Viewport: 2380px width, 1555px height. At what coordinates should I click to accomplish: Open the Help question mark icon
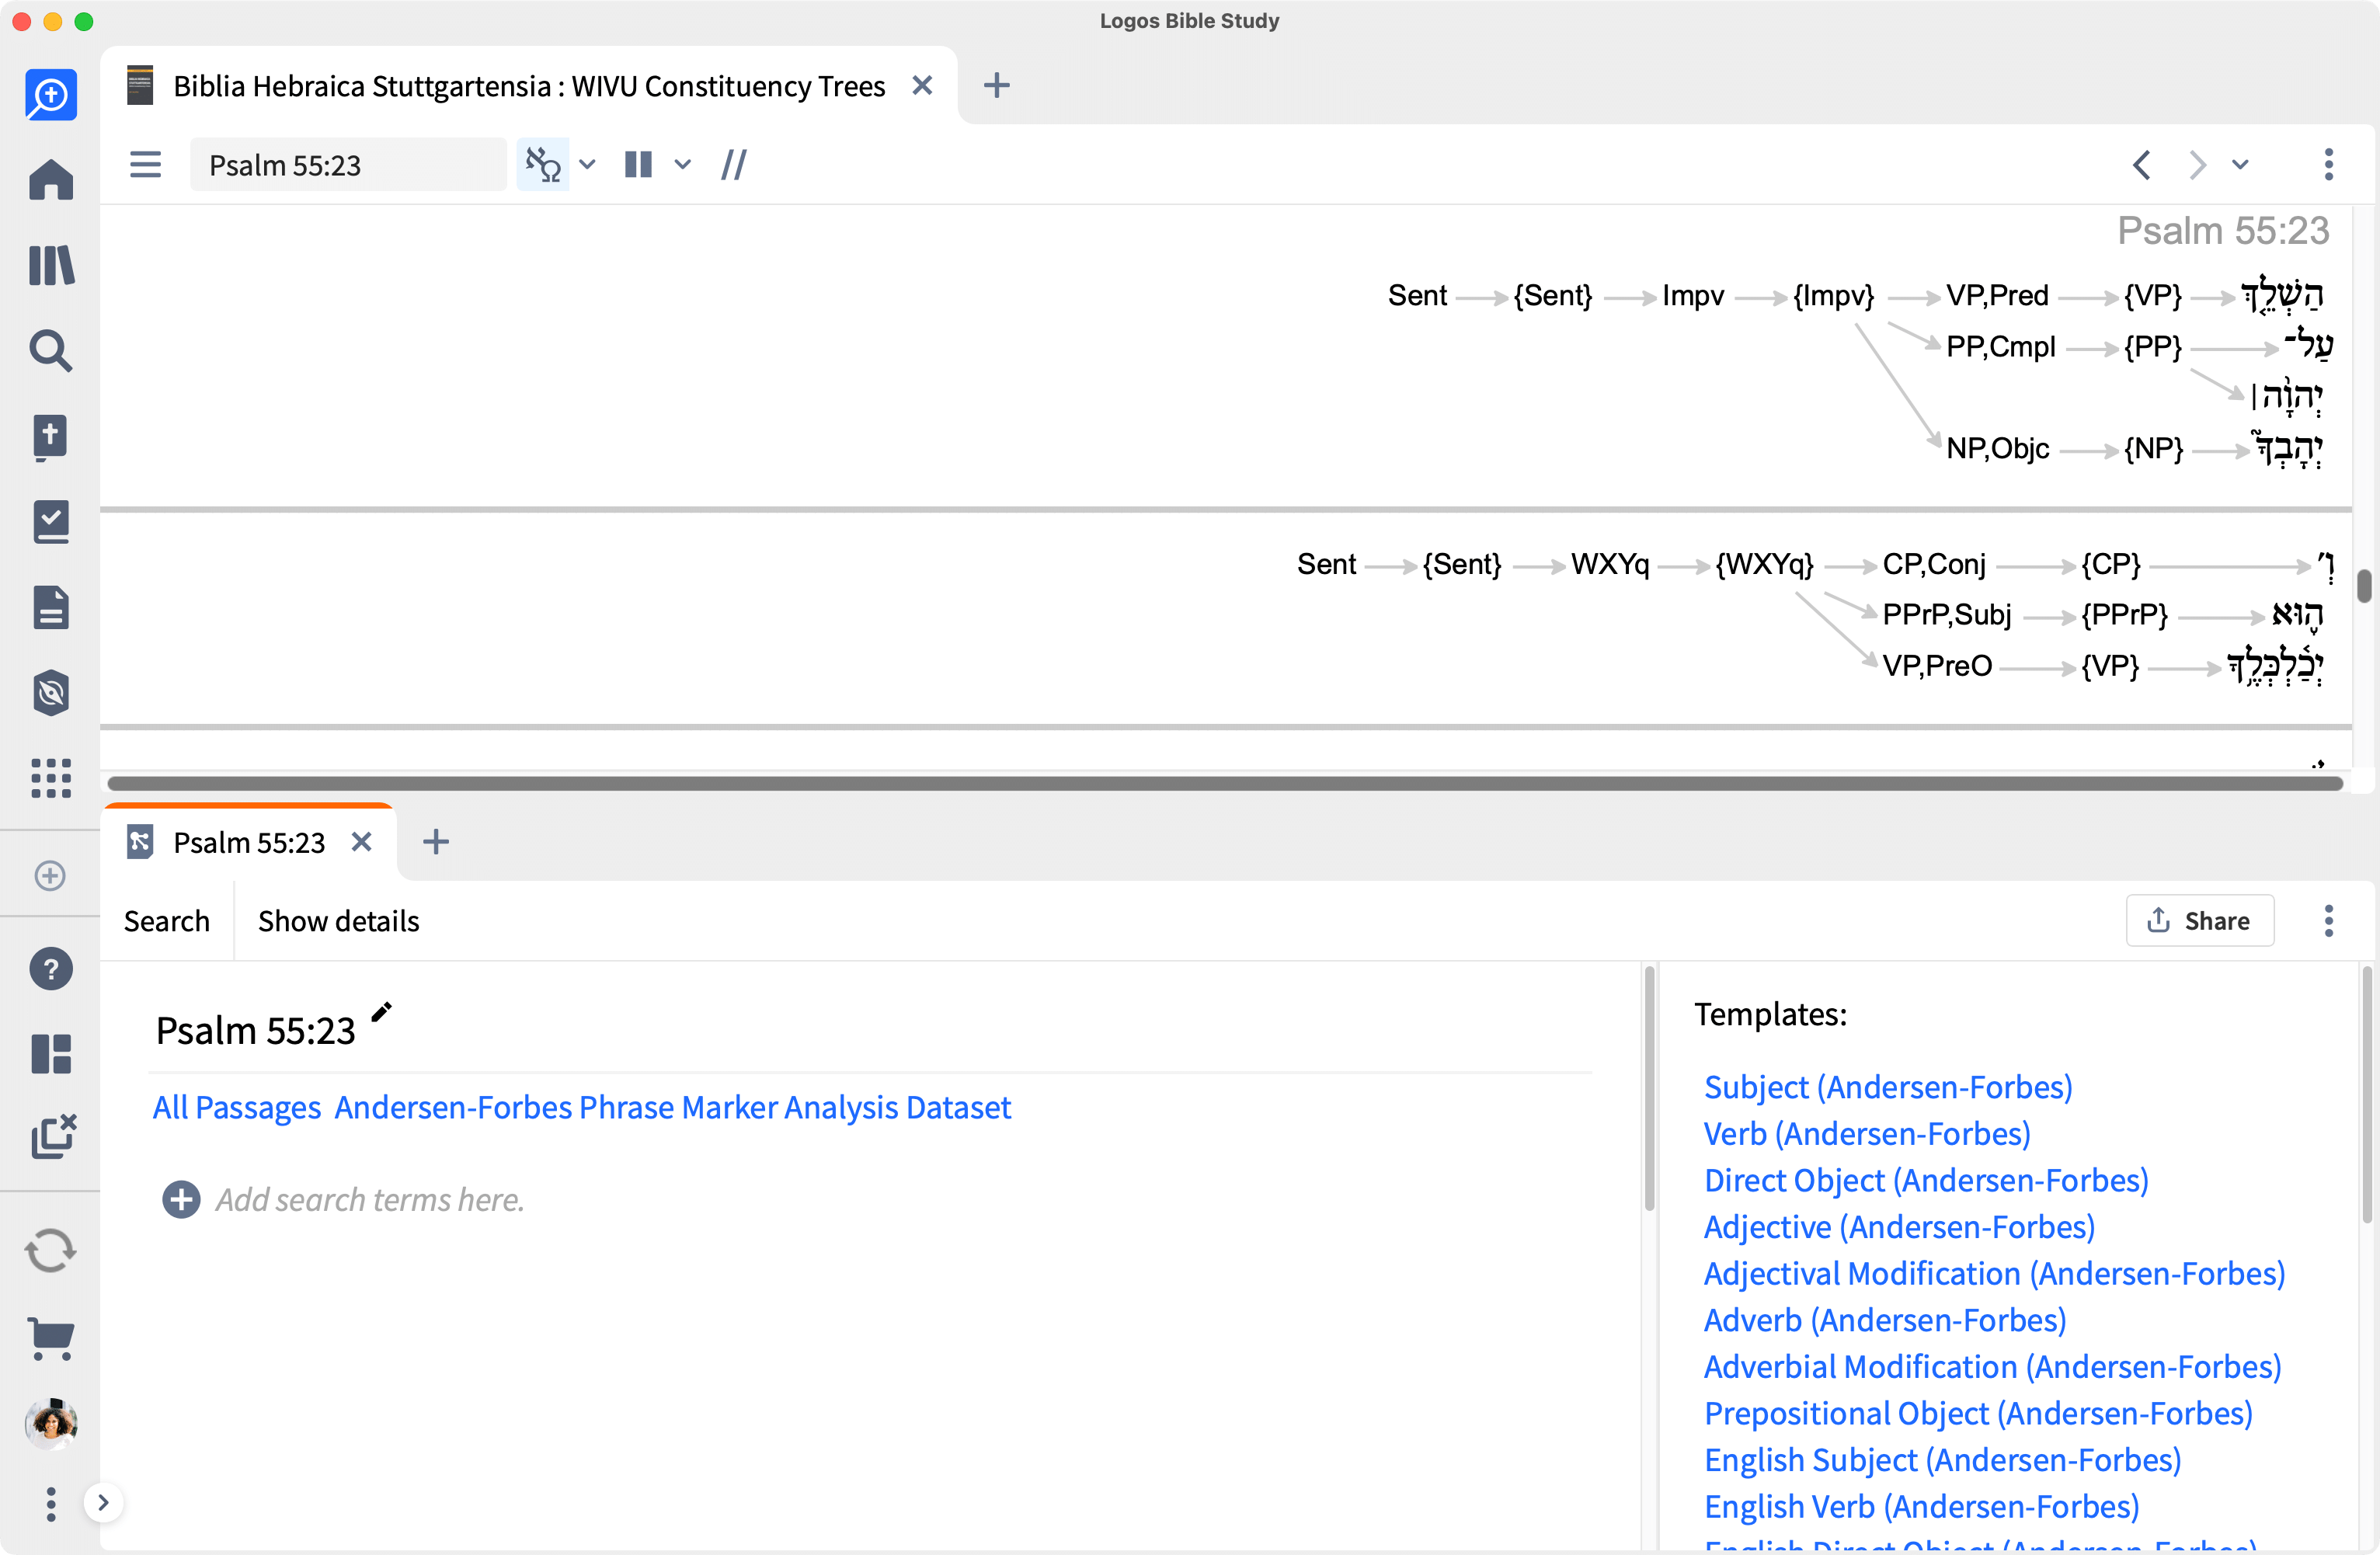51,968
